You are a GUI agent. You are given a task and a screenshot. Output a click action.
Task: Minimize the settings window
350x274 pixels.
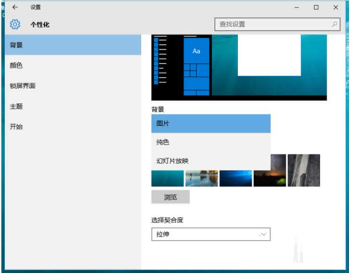pos(296,7)
